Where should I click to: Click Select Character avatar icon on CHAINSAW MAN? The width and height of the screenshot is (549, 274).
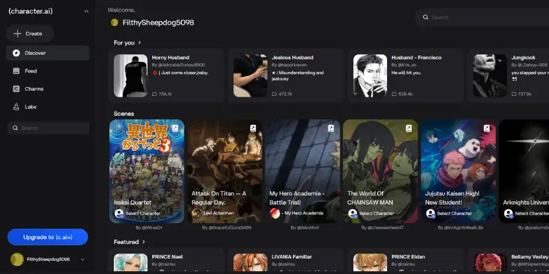click(353, 214)
